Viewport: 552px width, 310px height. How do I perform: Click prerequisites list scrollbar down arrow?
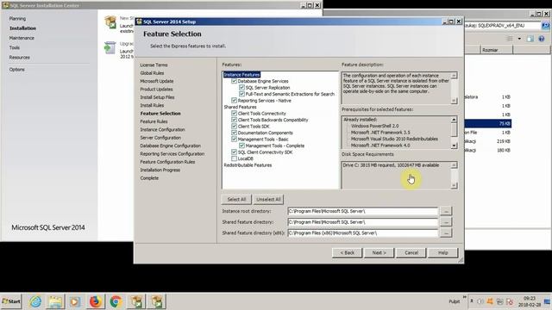[x=455, y=146]
